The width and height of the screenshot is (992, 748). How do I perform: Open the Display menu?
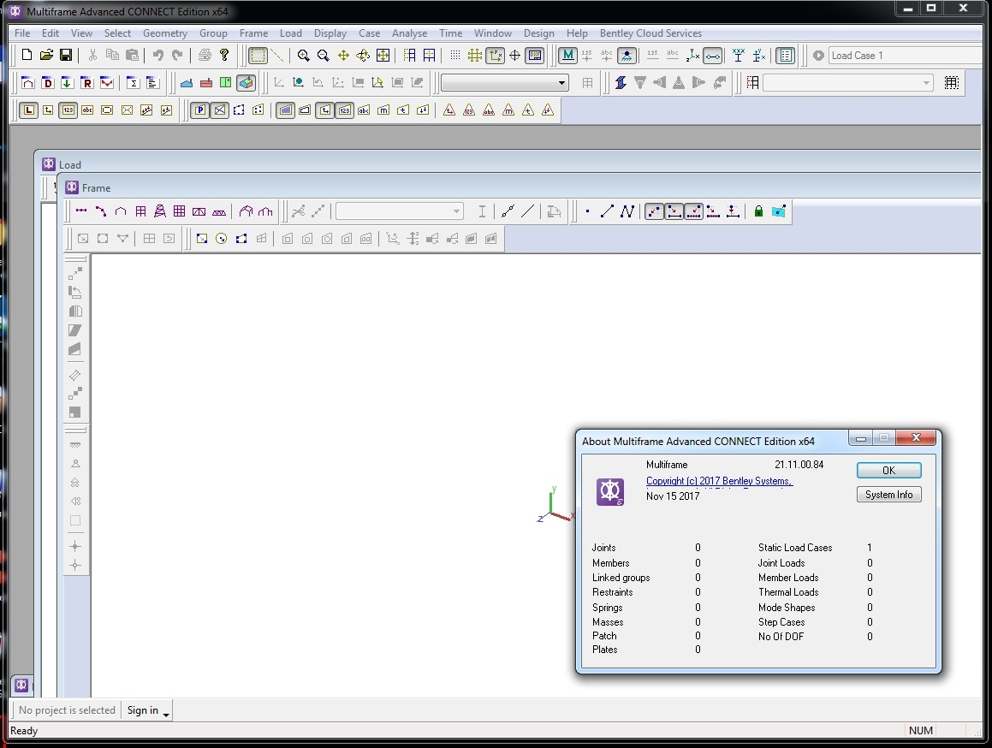330,33
